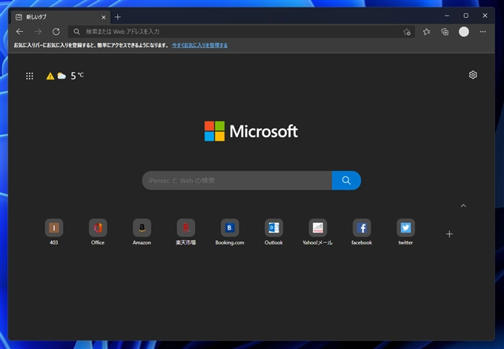Add a new quick link site

pyautogui.click(x=449, y=234)
